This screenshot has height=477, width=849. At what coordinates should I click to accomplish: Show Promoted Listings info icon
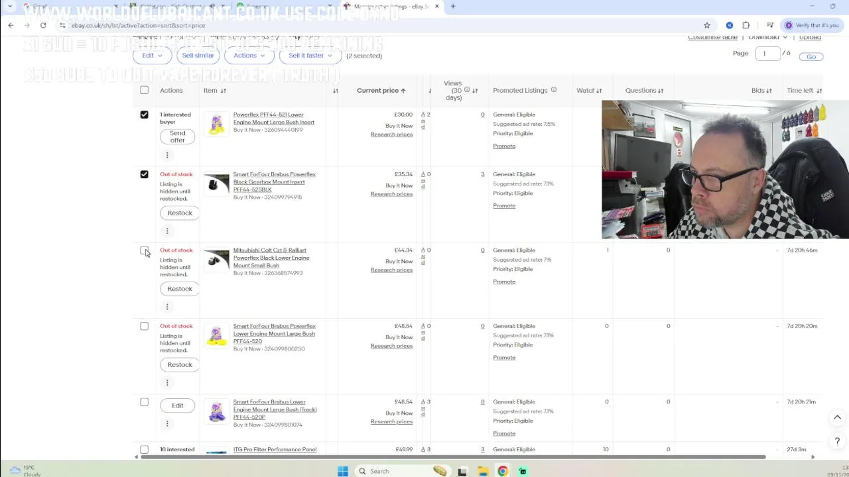[554, 90]
